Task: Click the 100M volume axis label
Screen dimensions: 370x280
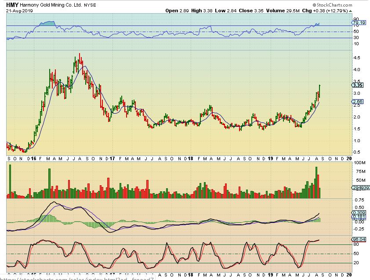Action: click(x=359, y=163)
